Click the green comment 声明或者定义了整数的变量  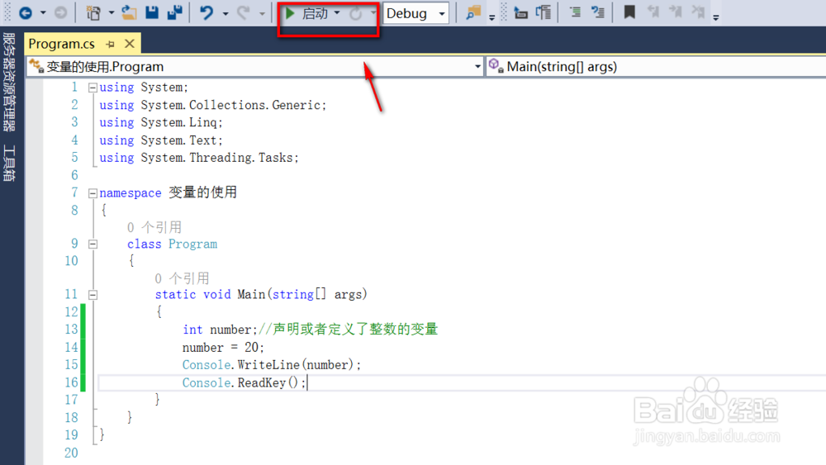coord(355,329)
